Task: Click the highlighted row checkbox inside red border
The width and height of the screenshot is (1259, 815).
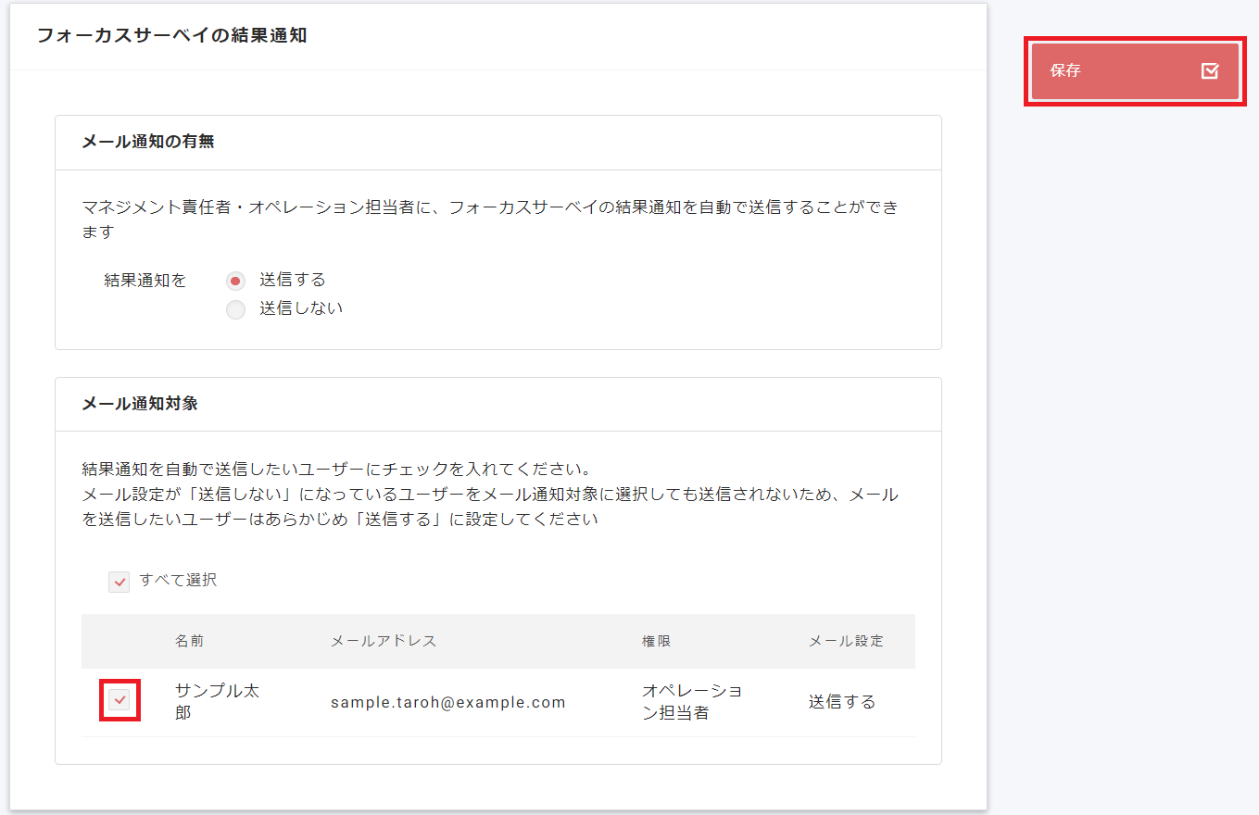Action: click(120, 701)
